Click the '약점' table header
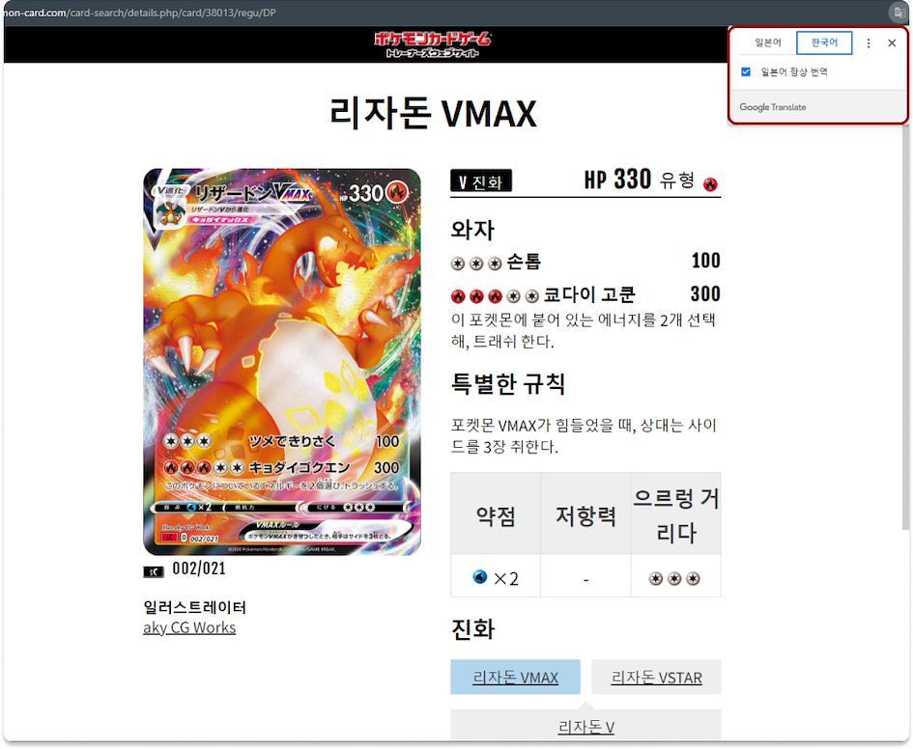 click(x=496, y=515)
